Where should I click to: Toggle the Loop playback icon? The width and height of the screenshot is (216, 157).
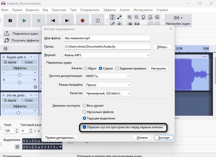click(x=98, y=21)
